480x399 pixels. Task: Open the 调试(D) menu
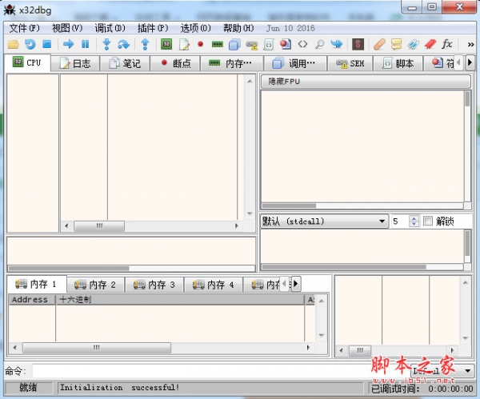point(110,28)
